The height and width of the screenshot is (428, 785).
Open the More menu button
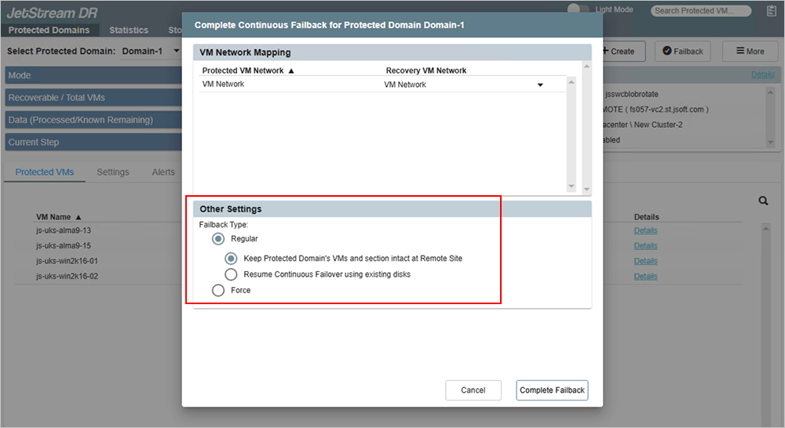[x=750, y=51]
